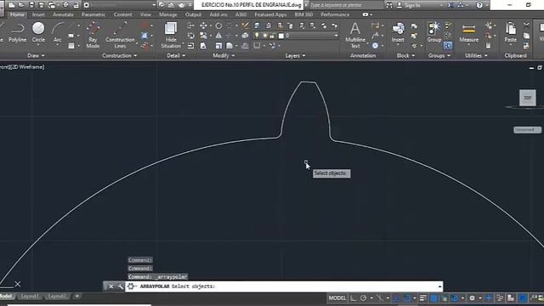Open the Measure tool
Image resolution: width=544 pixels, height=306 pixels.
click(468, 32)
